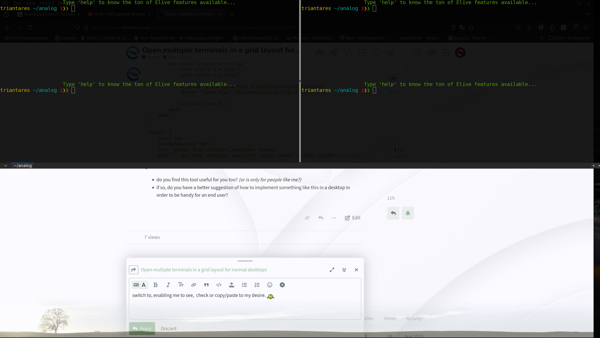Insert a numbered list
This screenshot has height=338, width=600.
click(257, 285)
